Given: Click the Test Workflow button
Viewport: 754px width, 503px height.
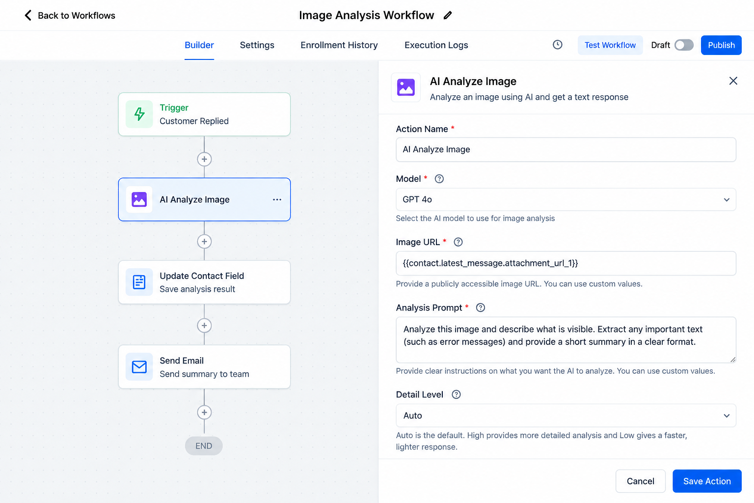Looking at the screenshot, I should [610, 45].
